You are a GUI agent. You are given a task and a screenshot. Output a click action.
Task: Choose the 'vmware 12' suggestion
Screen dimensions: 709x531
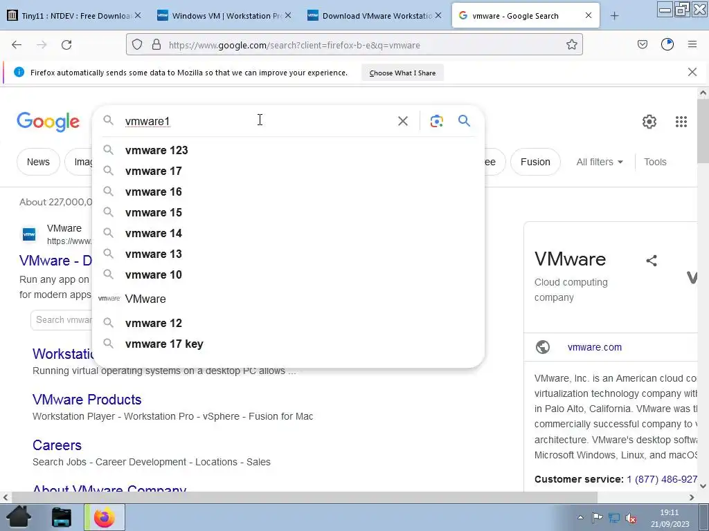(x=288, y=323)
